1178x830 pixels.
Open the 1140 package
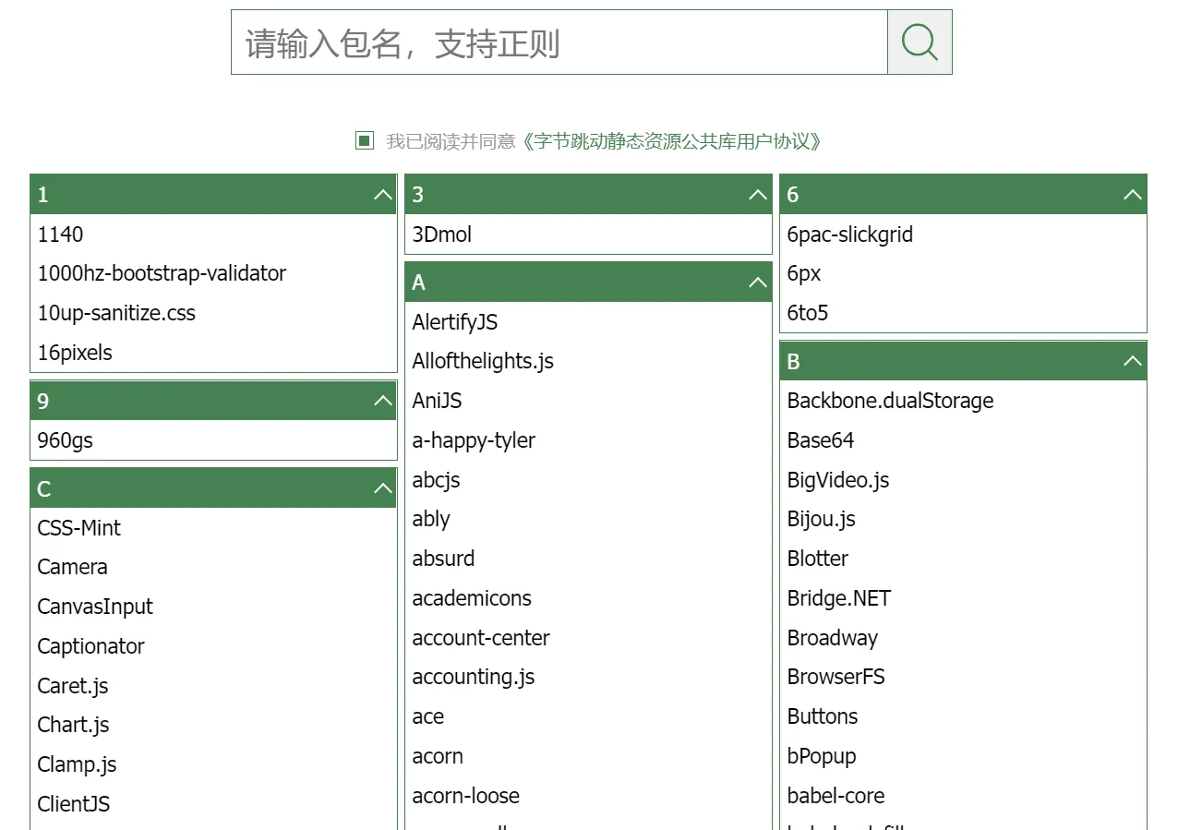[x=60, y=235]
